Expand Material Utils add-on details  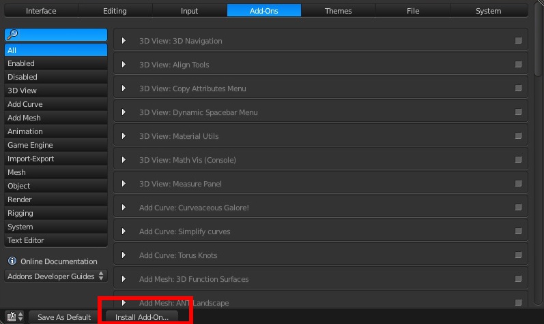coord(124,136)
